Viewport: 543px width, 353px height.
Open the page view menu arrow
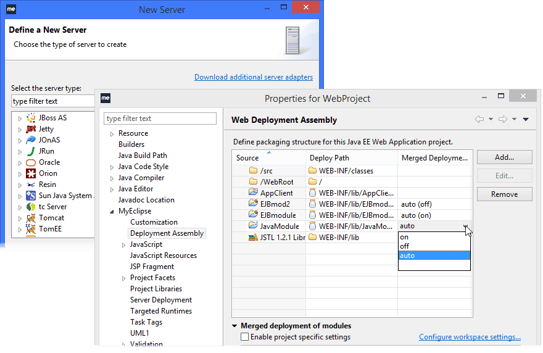(x=526, y=119)
